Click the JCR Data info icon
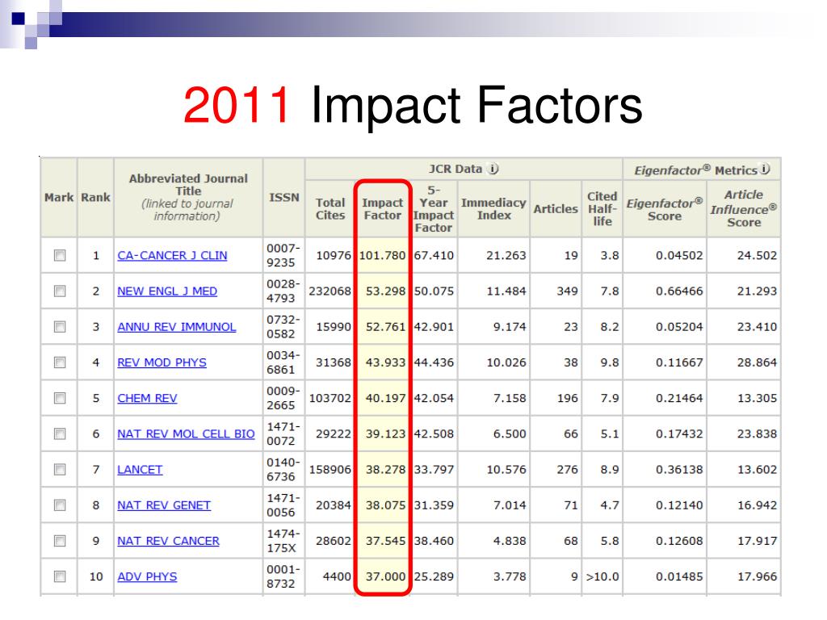Viewport: 827px width, 620px height. 493,169
